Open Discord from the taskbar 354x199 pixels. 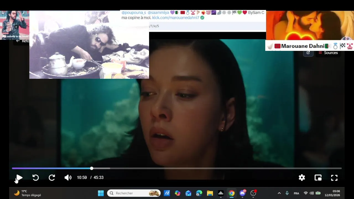coord(243,193)
